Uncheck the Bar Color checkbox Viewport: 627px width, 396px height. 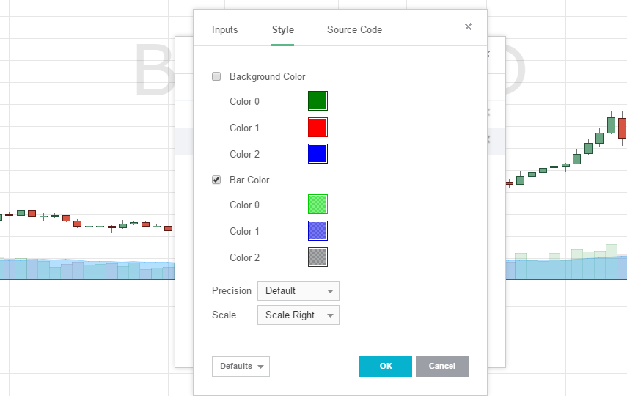[216, 180]
